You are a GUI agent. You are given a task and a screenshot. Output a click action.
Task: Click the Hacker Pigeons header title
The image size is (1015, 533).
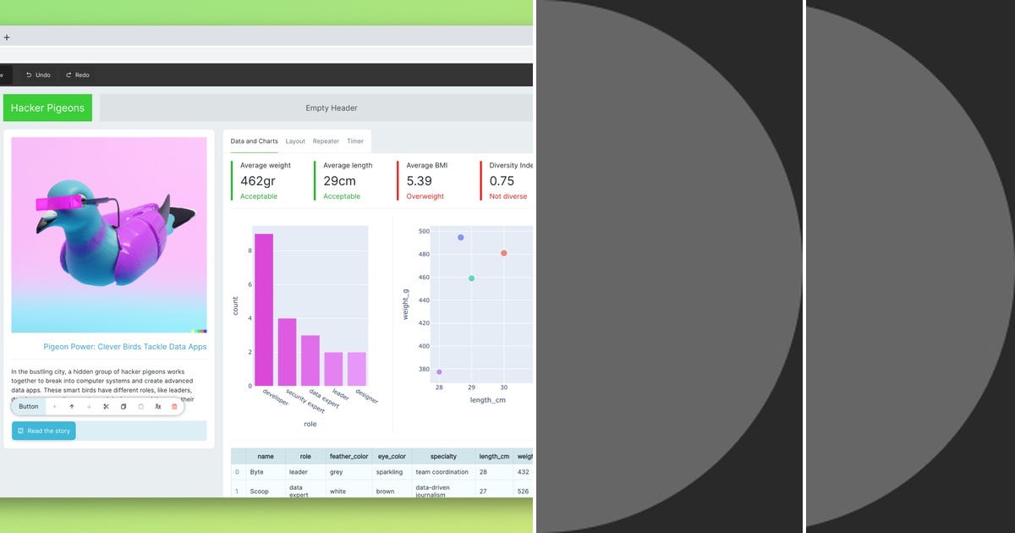pos(47,108)
